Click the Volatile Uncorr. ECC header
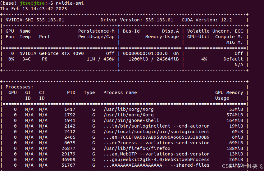This screenshot has height=171, width=264. (x=215, y=31)
